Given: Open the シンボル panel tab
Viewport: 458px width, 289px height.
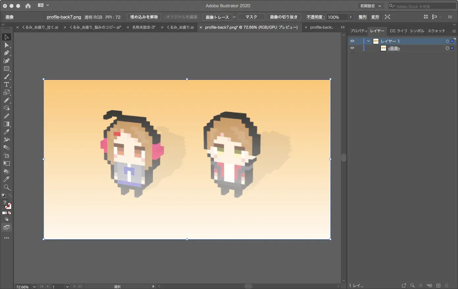Looking at the screenshot, I should pyautogui.click(x=417, y=31).
